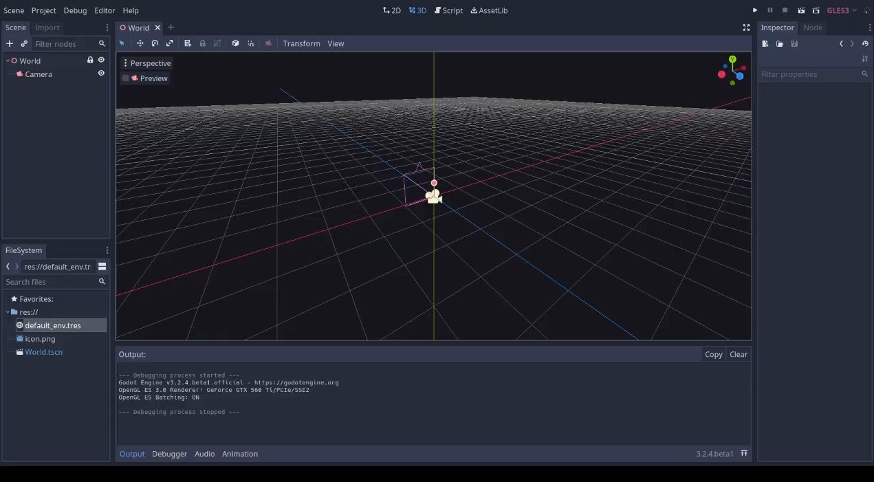The image size is (874, 482).
Task: Open Inspector object properties tools icon
Action: click(865, 59)
